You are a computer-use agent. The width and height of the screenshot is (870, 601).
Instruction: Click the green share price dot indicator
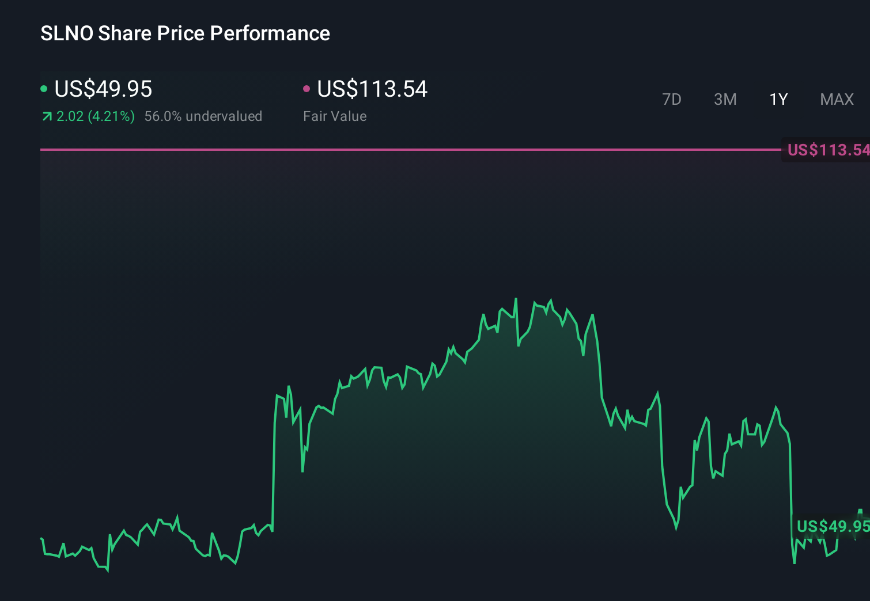tap(44, 88)
